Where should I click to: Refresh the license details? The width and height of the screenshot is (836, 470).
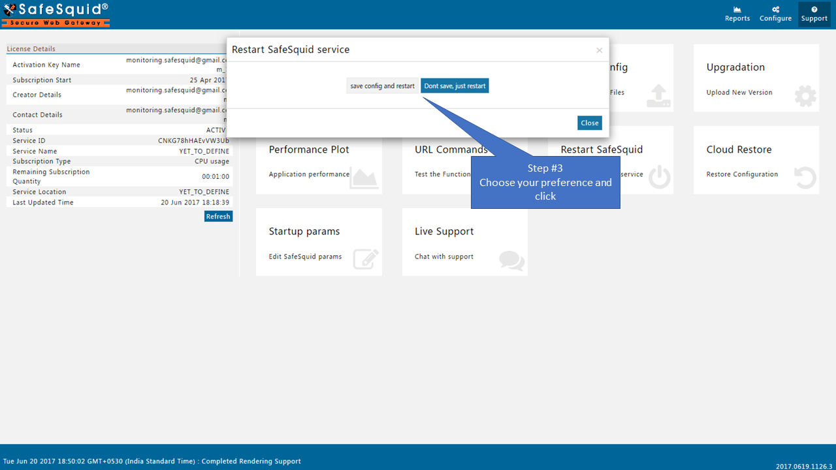[x=218, y=216]
